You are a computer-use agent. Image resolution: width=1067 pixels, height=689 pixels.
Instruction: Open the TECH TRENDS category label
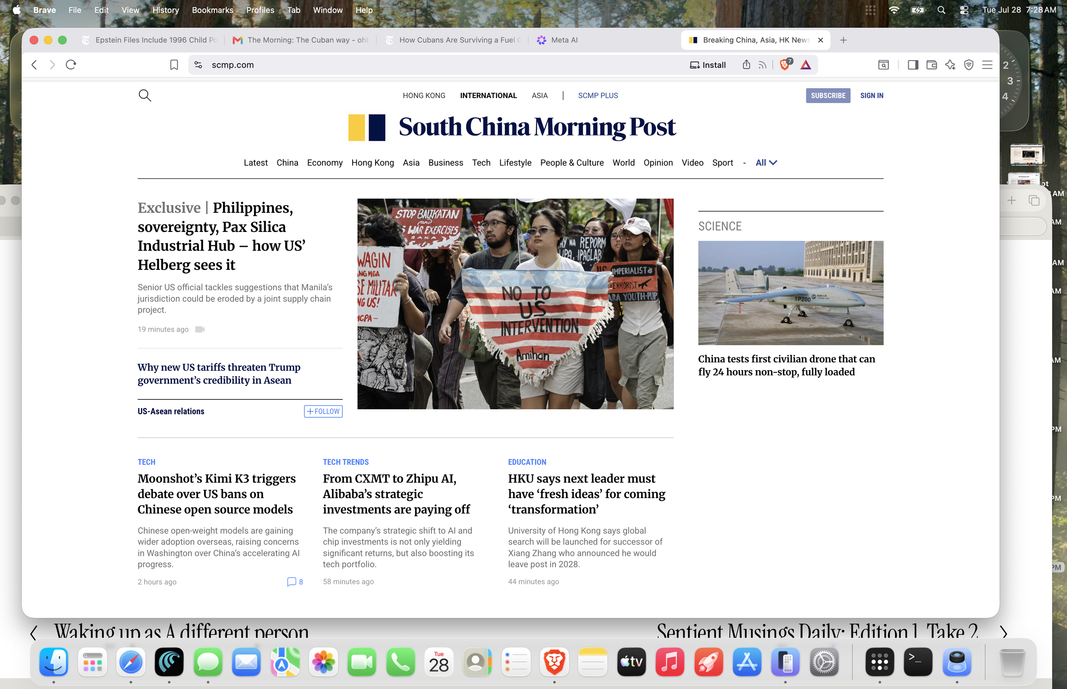[346, 462]
